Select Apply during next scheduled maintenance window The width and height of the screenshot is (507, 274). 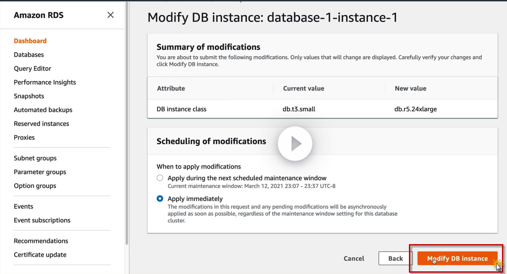coord(160,178)
